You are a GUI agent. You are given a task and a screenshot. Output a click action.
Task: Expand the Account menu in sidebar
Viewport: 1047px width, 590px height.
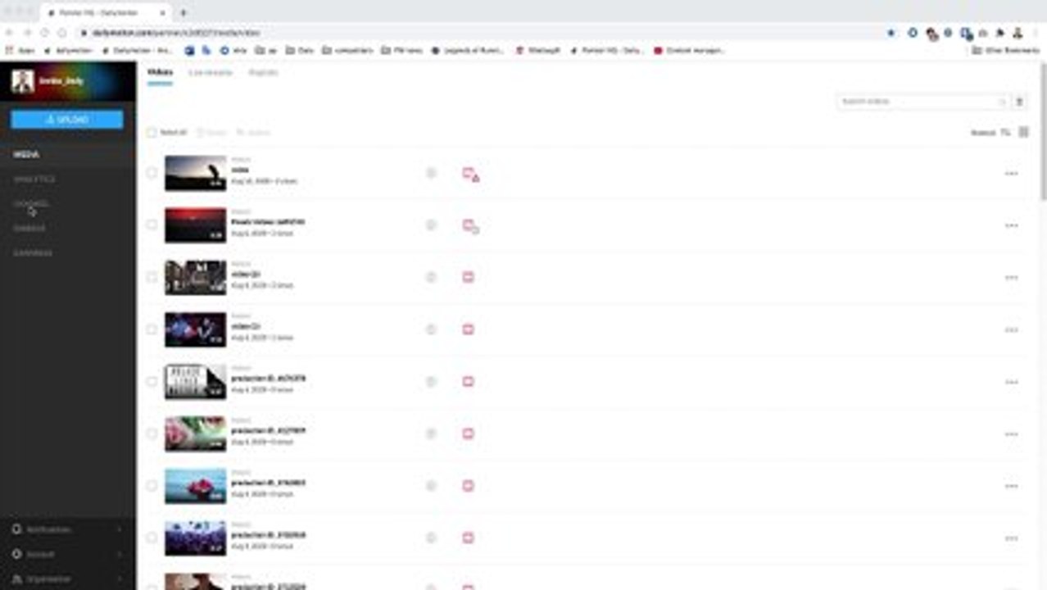[67, 554]
